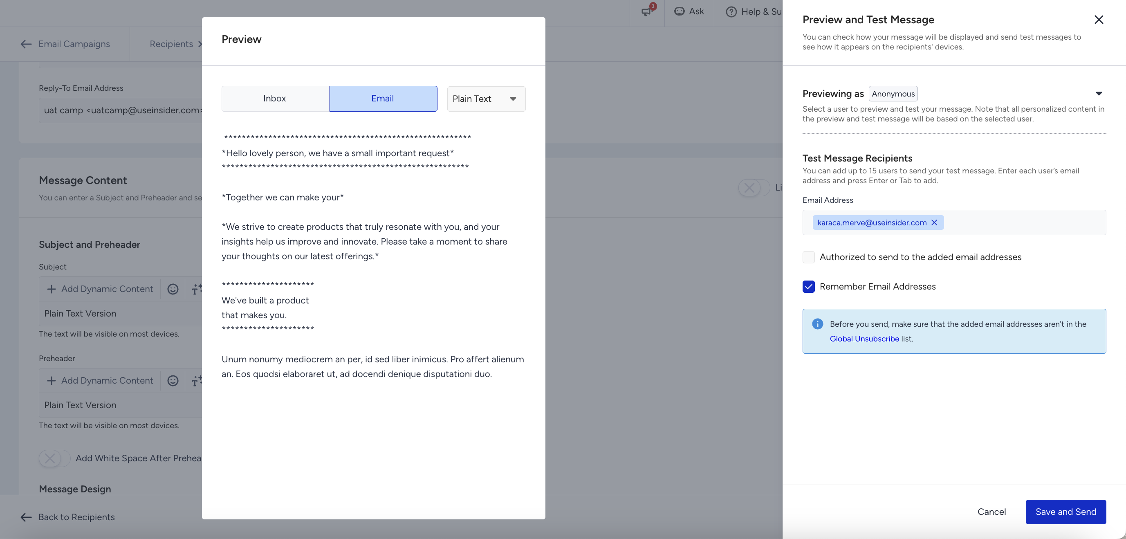The image size is (1126, 539).
Task: Close the Preview and Test Message panel
Action: click(1099, 20)
